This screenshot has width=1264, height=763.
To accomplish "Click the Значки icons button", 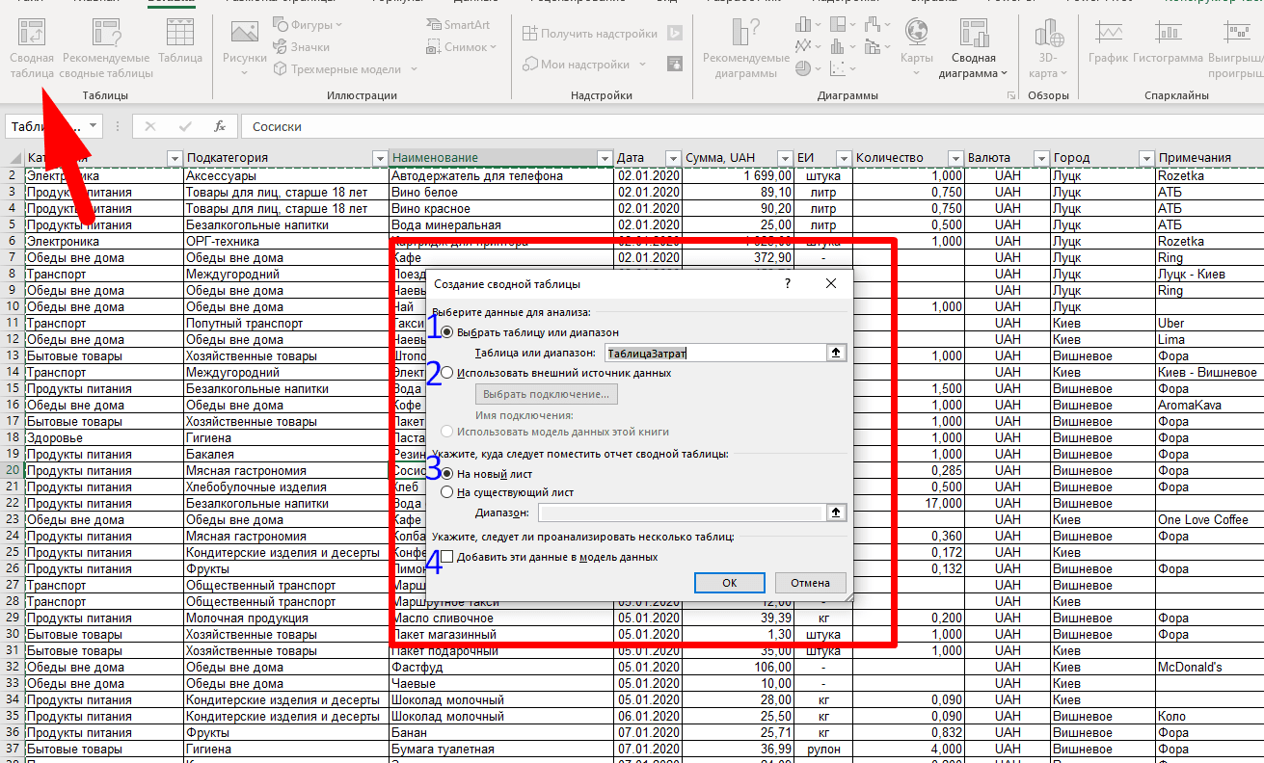I will point(301,46).
